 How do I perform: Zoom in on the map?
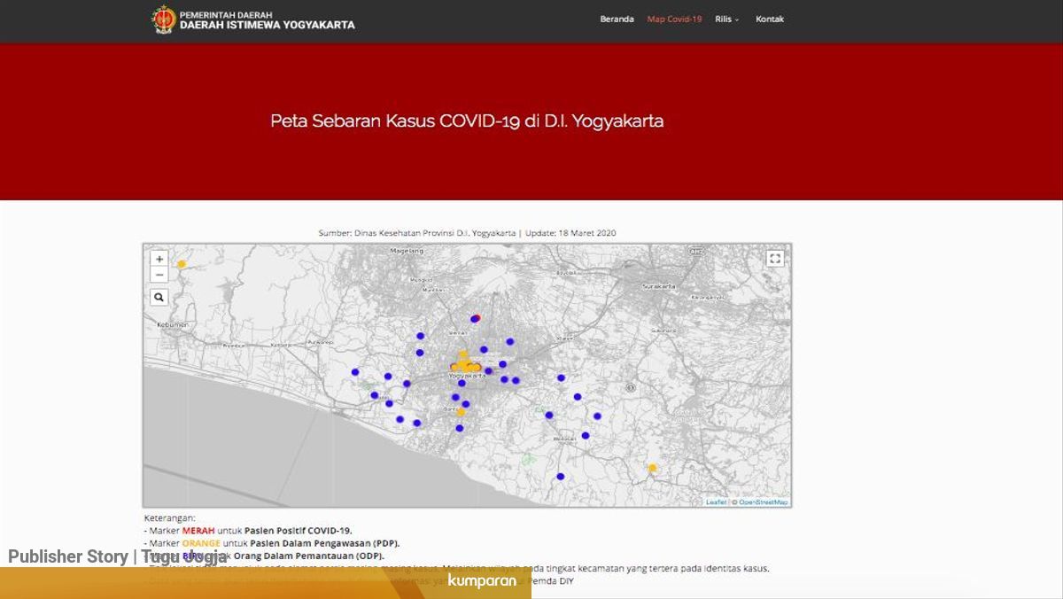(x=159, y=259)
